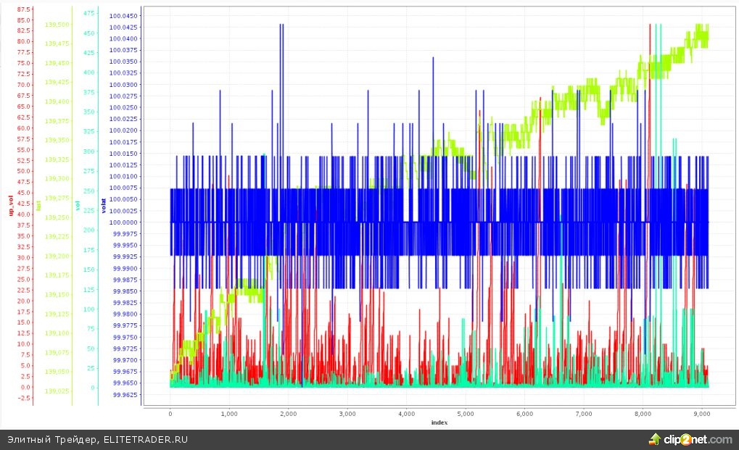Click the 139,500 value on last axis
Screen dimensions: 739x450
click(57, 24)
